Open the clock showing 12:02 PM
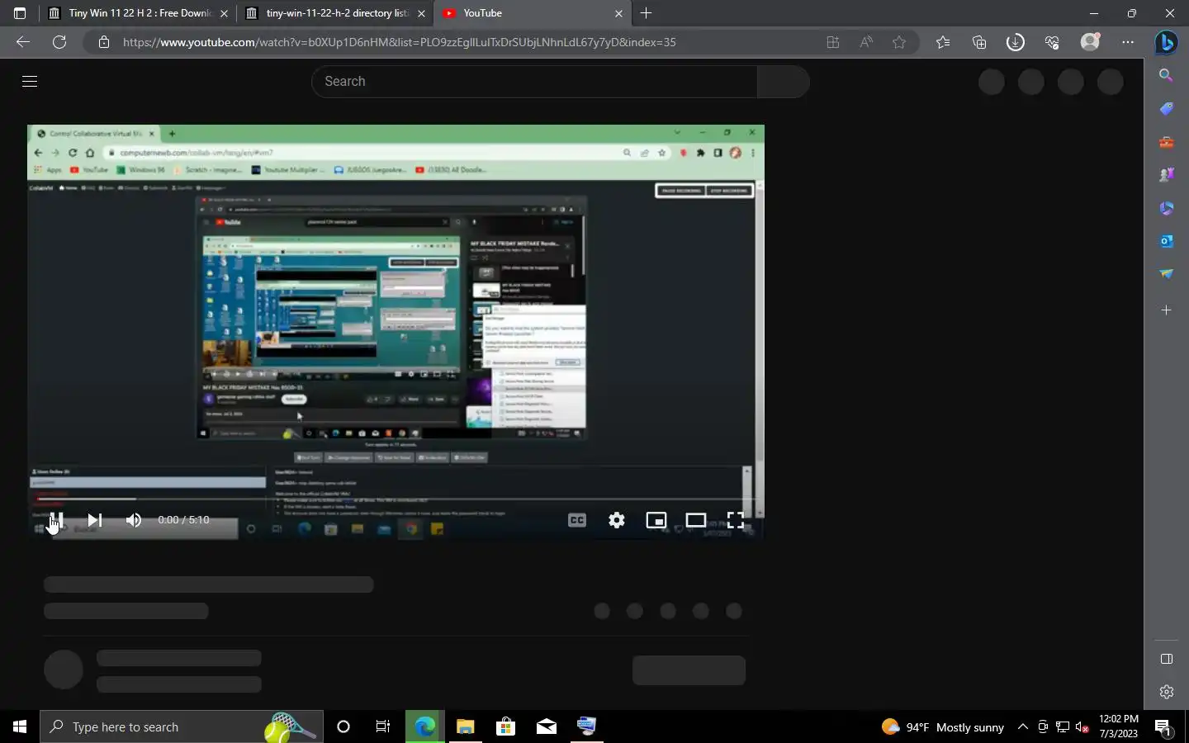The width and height of the screenshot is (1189, 743). 1119,726
